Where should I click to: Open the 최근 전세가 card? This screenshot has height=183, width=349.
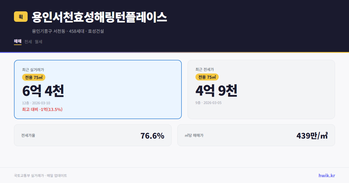tap(261, 89)
